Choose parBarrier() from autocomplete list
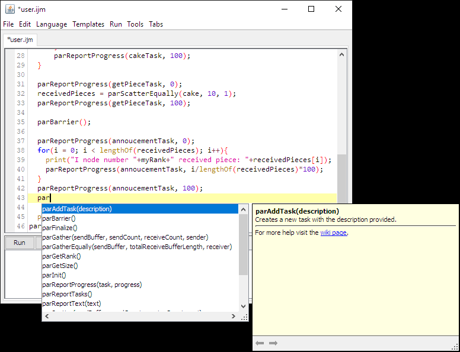Image resolution: width=460 pixels, height=352 pixels. coord(140,218)
